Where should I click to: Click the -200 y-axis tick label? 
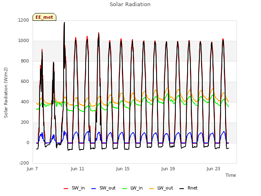point(24,163)
